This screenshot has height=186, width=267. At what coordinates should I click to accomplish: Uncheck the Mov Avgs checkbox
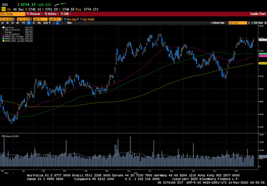point(65,19)
